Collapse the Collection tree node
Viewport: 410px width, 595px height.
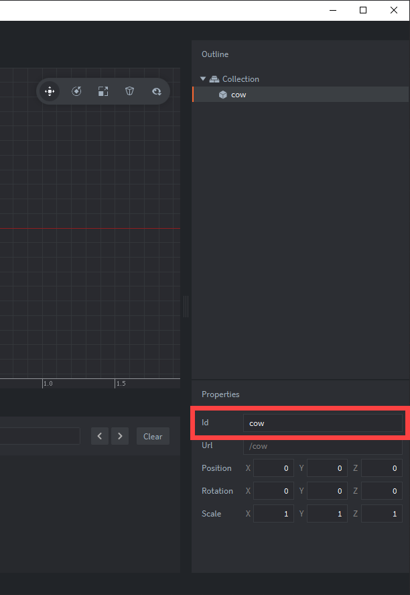click(203, 79)
